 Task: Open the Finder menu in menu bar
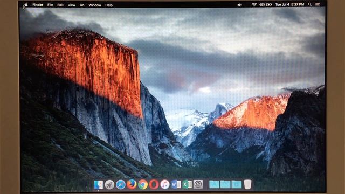coord(38,5)
